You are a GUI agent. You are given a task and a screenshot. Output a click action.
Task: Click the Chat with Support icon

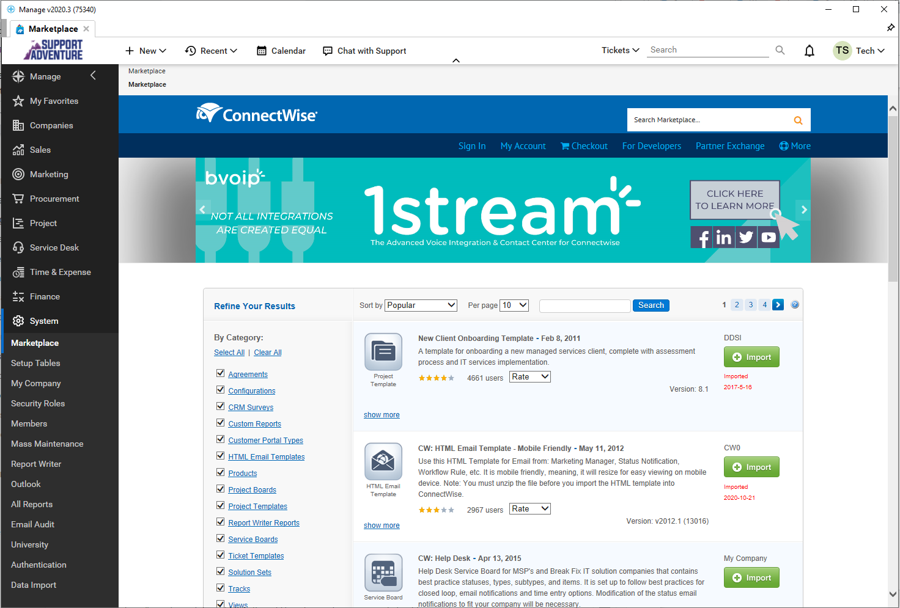pos(328,51)
